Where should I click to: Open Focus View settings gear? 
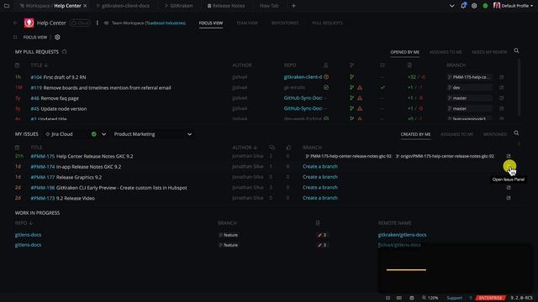[x=57, y=37]
